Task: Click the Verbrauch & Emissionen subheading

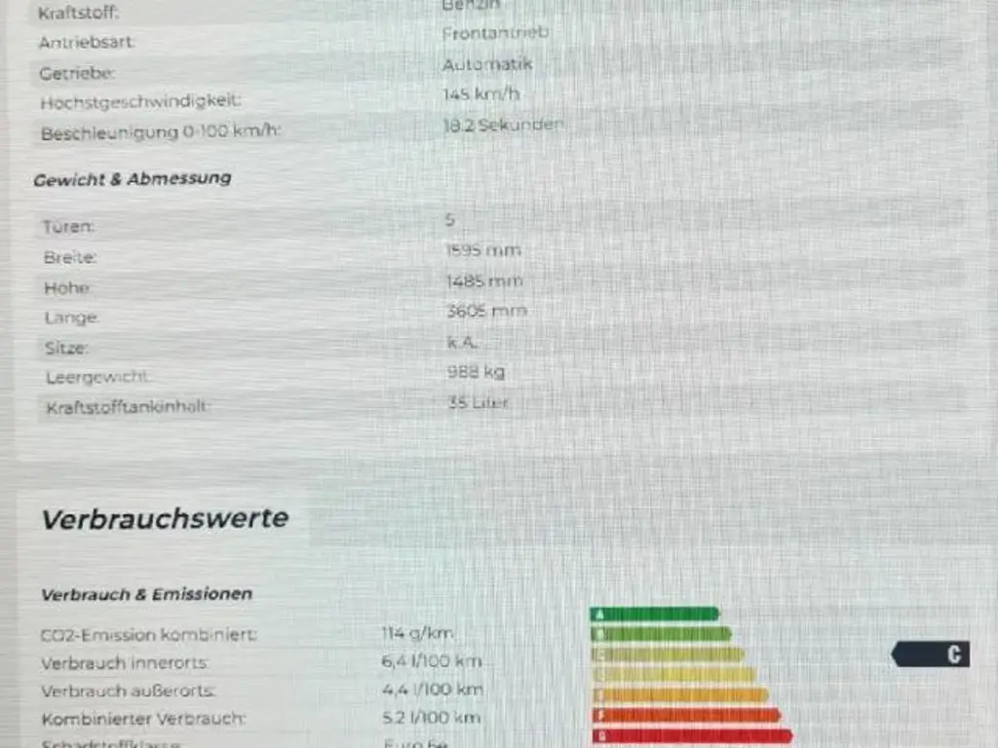Action: coord(146,594)
